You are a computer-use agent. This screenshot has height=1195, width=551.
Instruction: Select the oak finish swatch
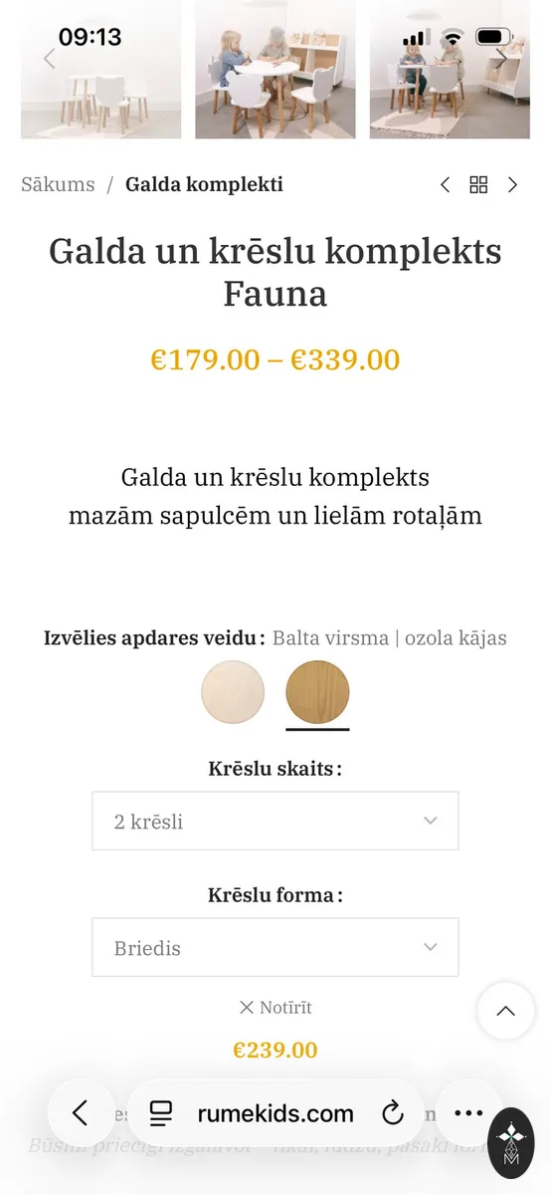[x=317, y=692]
